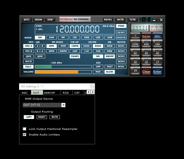This screenshot has height=159, width=184.
Task: Switch to LSB mode
Action: pos(98,37)
